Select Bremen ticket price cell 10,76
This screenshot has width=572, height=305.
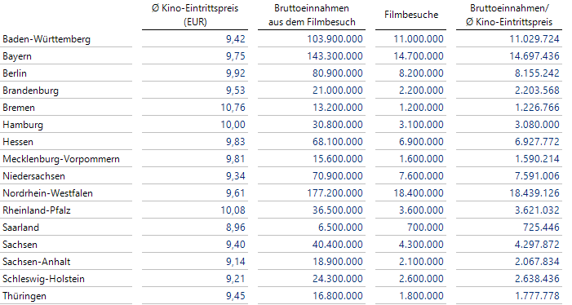coord(233,108)
